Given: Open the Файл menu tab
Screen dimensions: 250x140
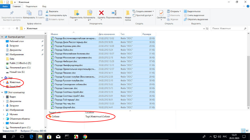Looking at the screenshot, I should click(x=5, y=6).
